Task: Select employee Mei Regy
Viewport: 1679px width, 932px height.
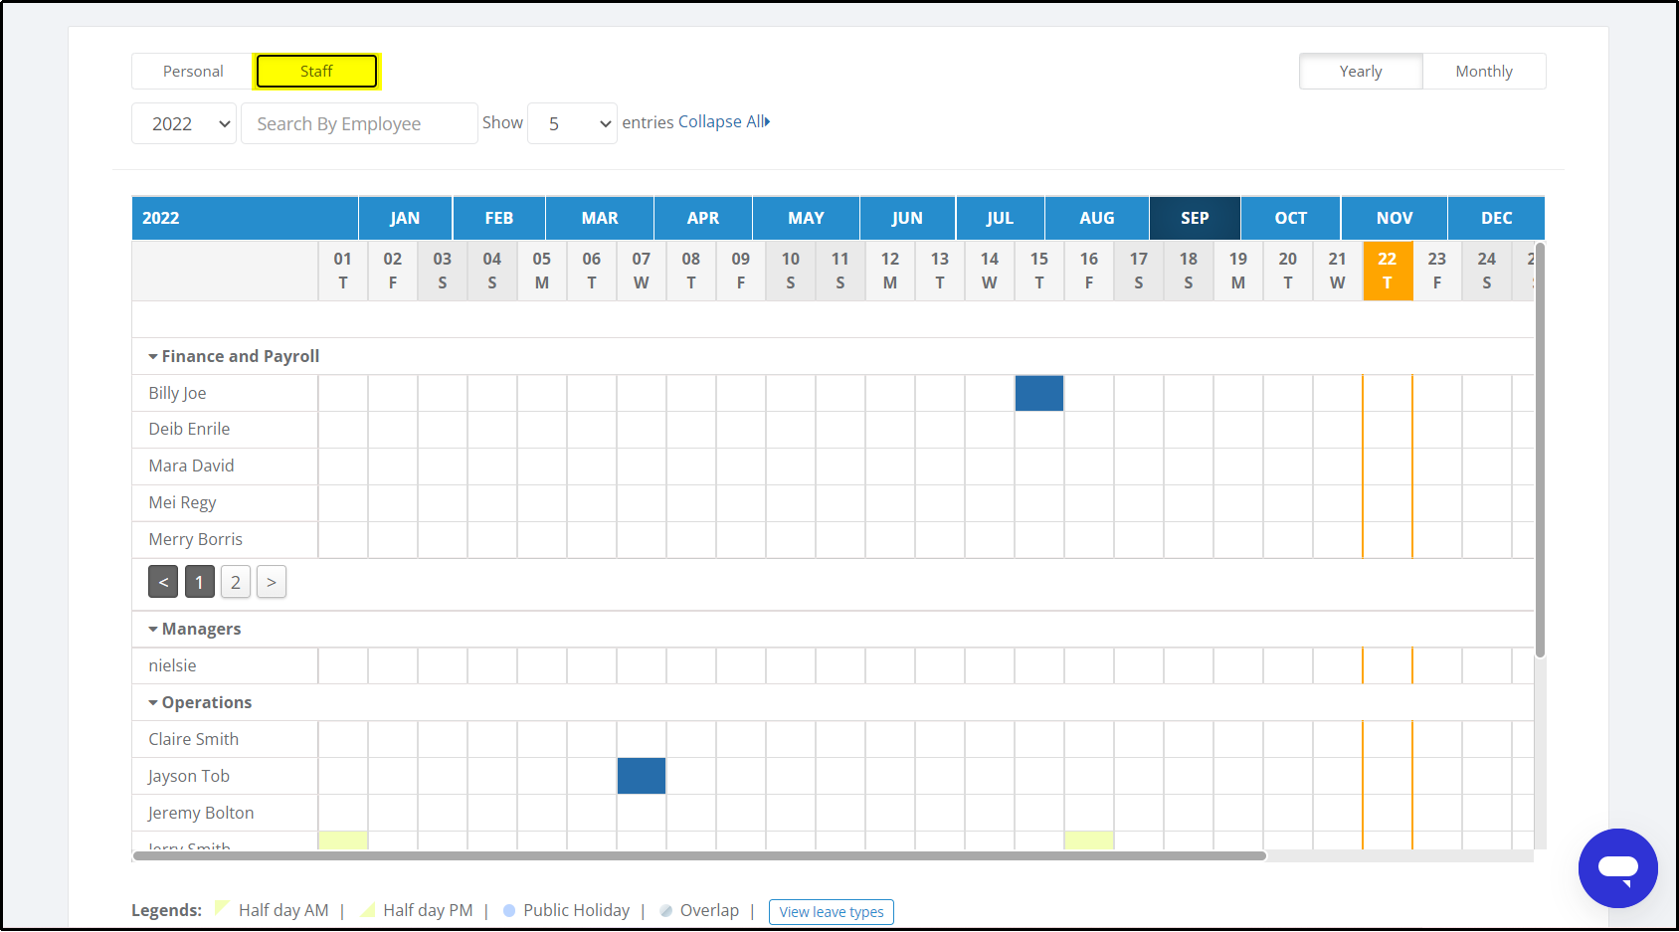Action: [182, 502]
